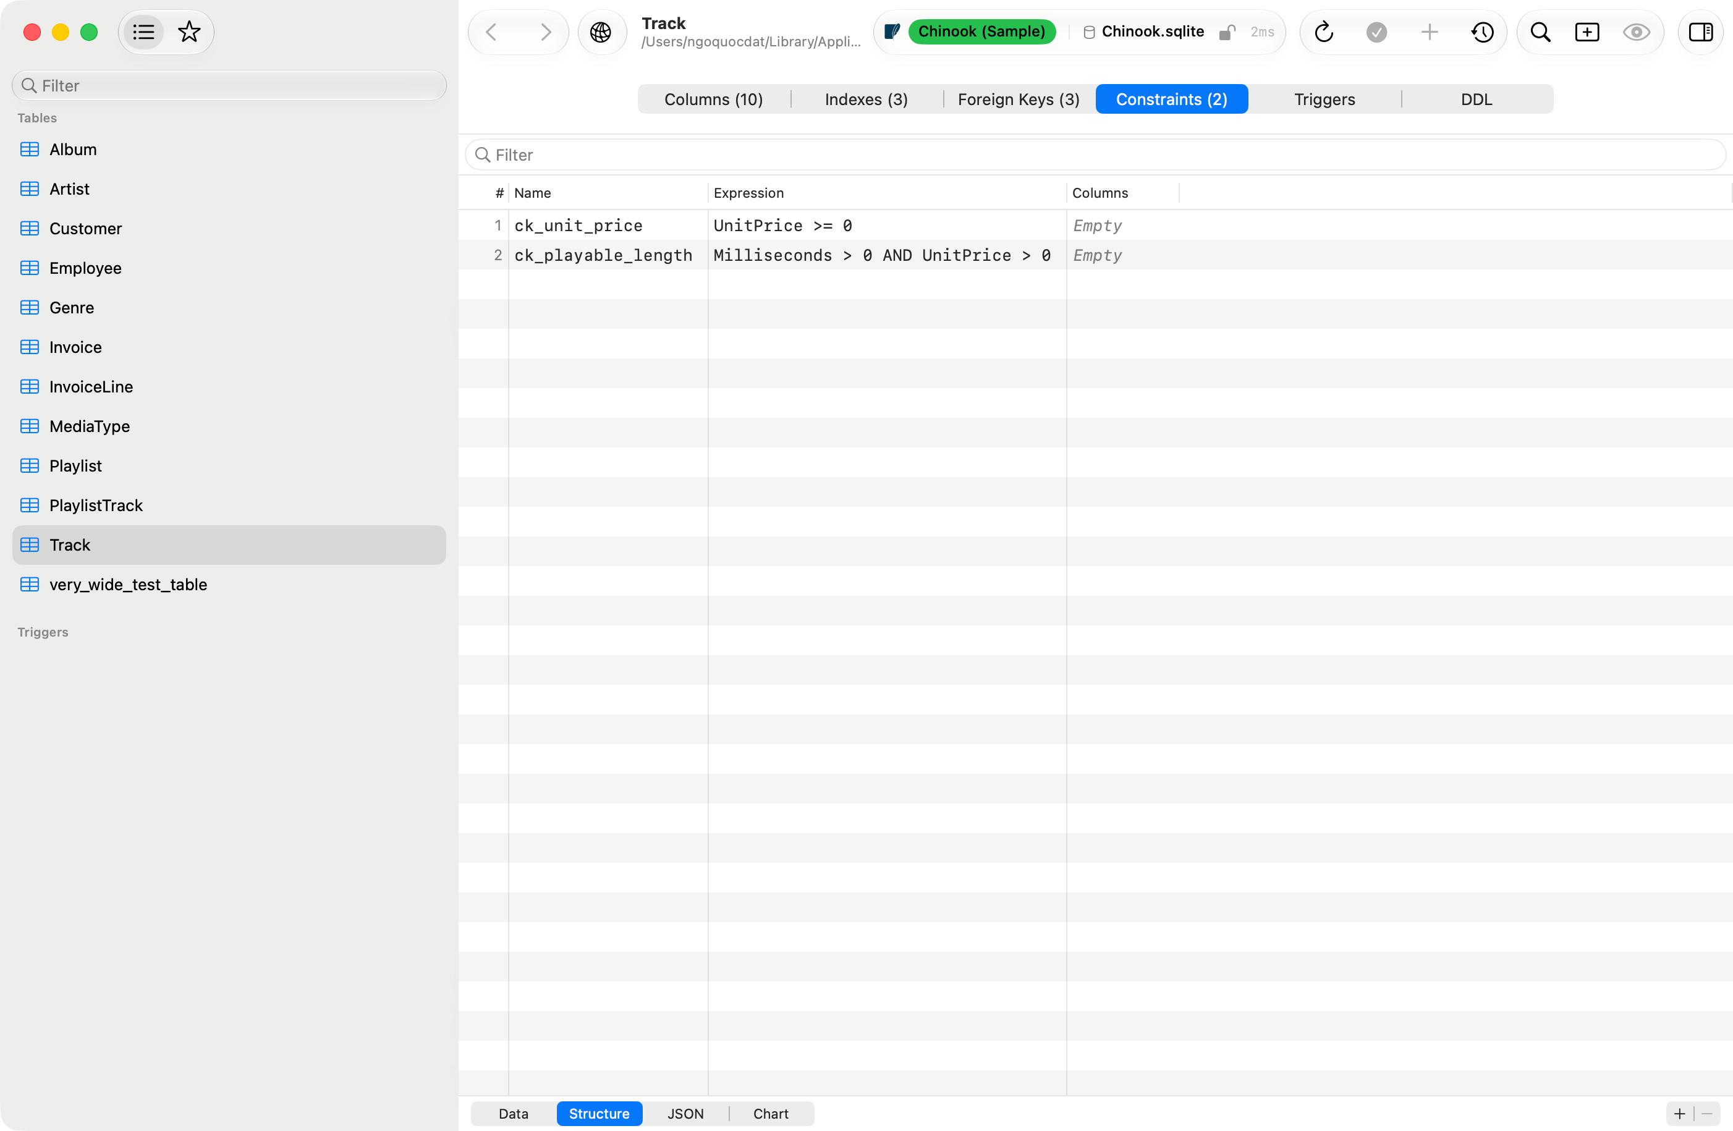
Task: Click the Expression column header
Action: click(887, 193)
